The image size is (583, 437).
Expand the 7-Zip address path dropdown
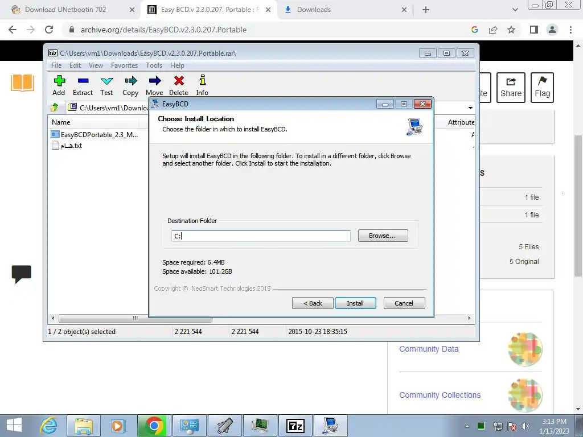470,108
